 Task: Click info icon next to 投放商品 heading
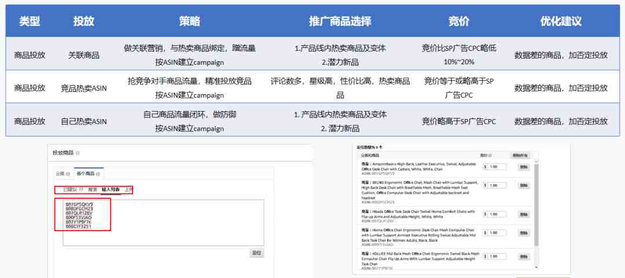click(x=78, y=153)
